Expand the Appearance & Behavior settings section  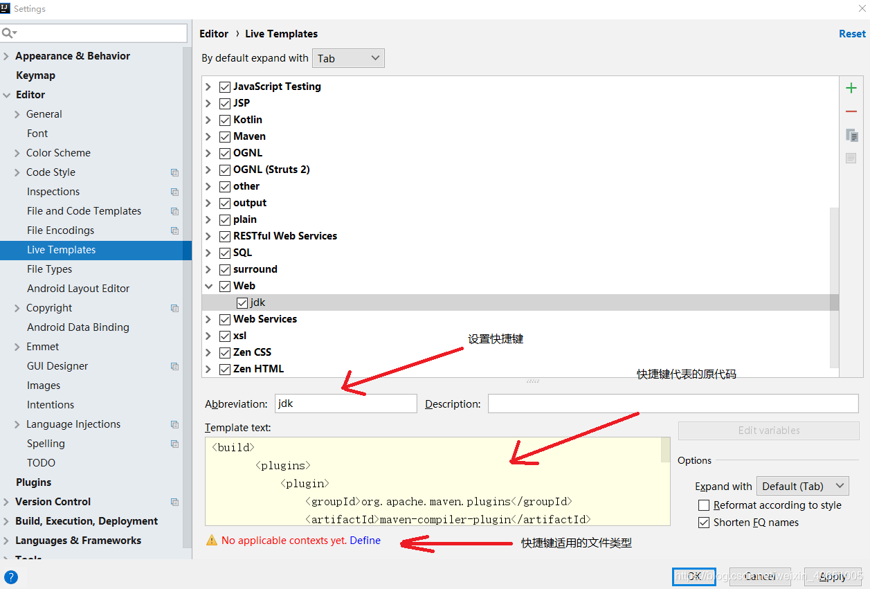6,56
